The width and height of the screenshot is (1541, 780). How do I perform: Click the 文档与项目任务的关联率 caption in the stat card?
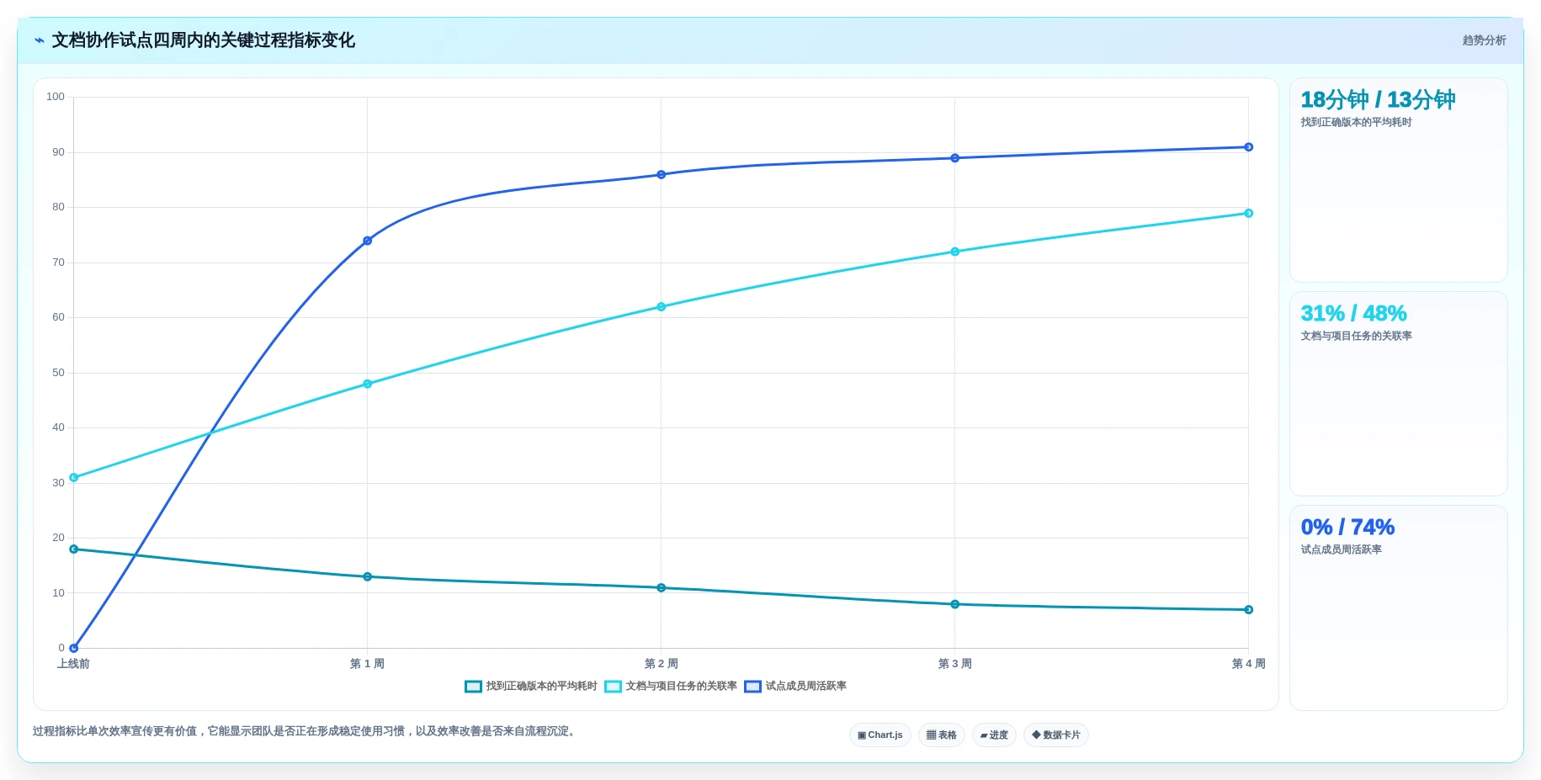pyautogui.click(x=1356, y=336)
